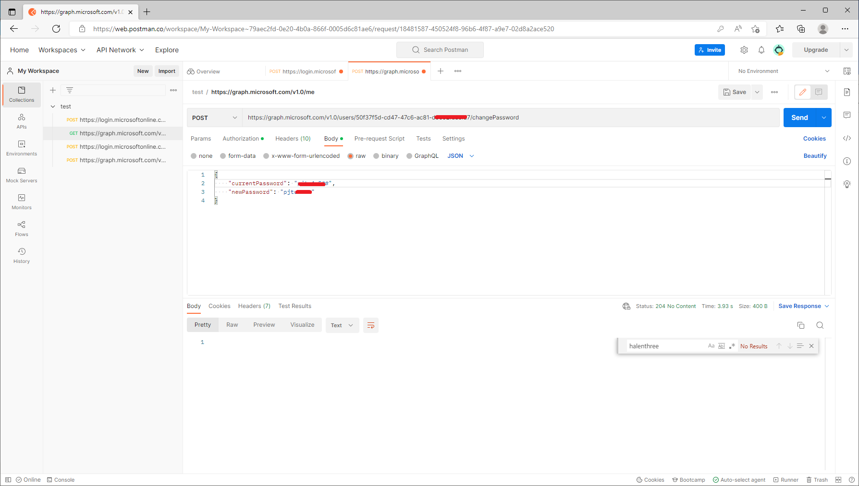Screen dimensions: 859x486
Task: Switch to the pencil edit mode icon
Action: pyautogui.click(x=803, y=92)
